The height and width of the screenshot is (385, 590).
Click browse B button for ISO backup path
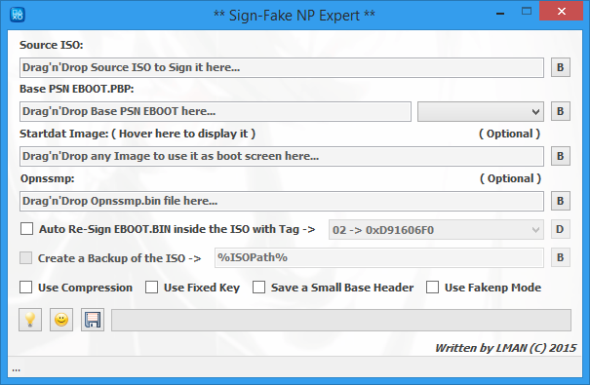pos(561,257)
